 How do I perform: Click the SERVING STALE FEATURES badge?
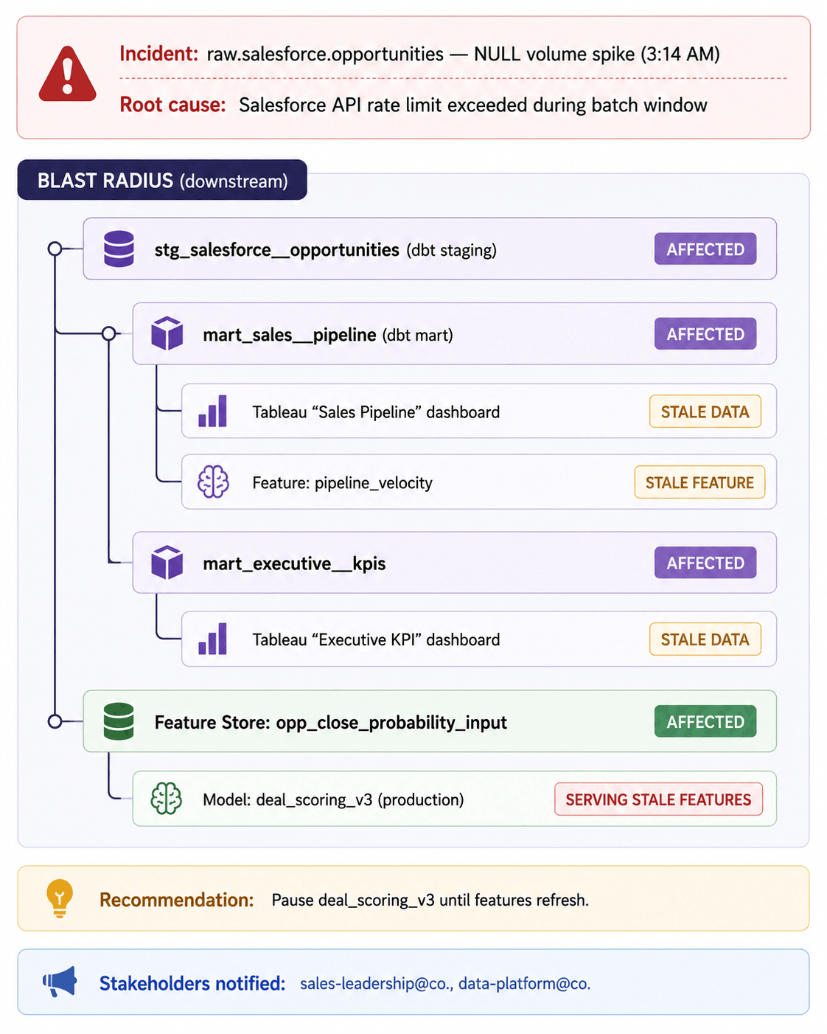tap(658, 799)
